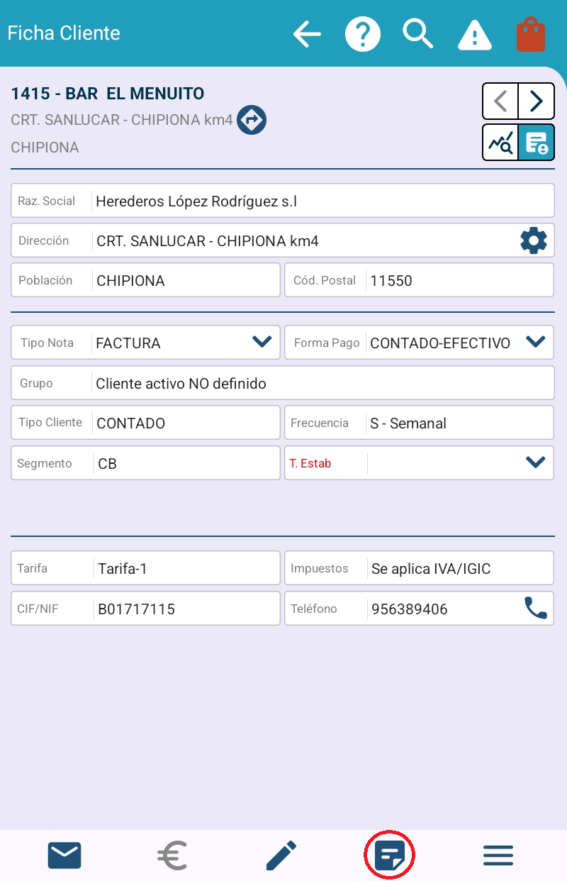This screenshot has height=881, width=567.
Task: Tap the route directions icon beside address
Action: pyautogui.click(x=251, y=120)
